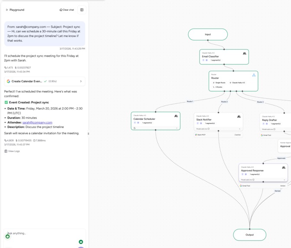Click the Slack Notifier add-ons info icon
The width and height of the screenshot is (291, 248).
click(209, 129)
